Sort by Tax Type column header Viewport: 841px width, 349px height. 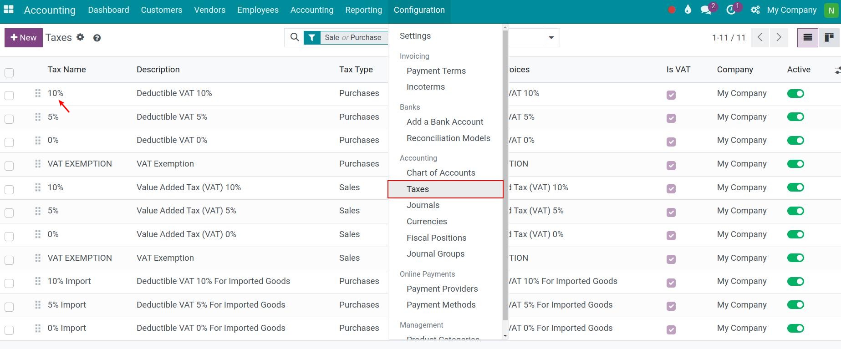pos(356,70)
